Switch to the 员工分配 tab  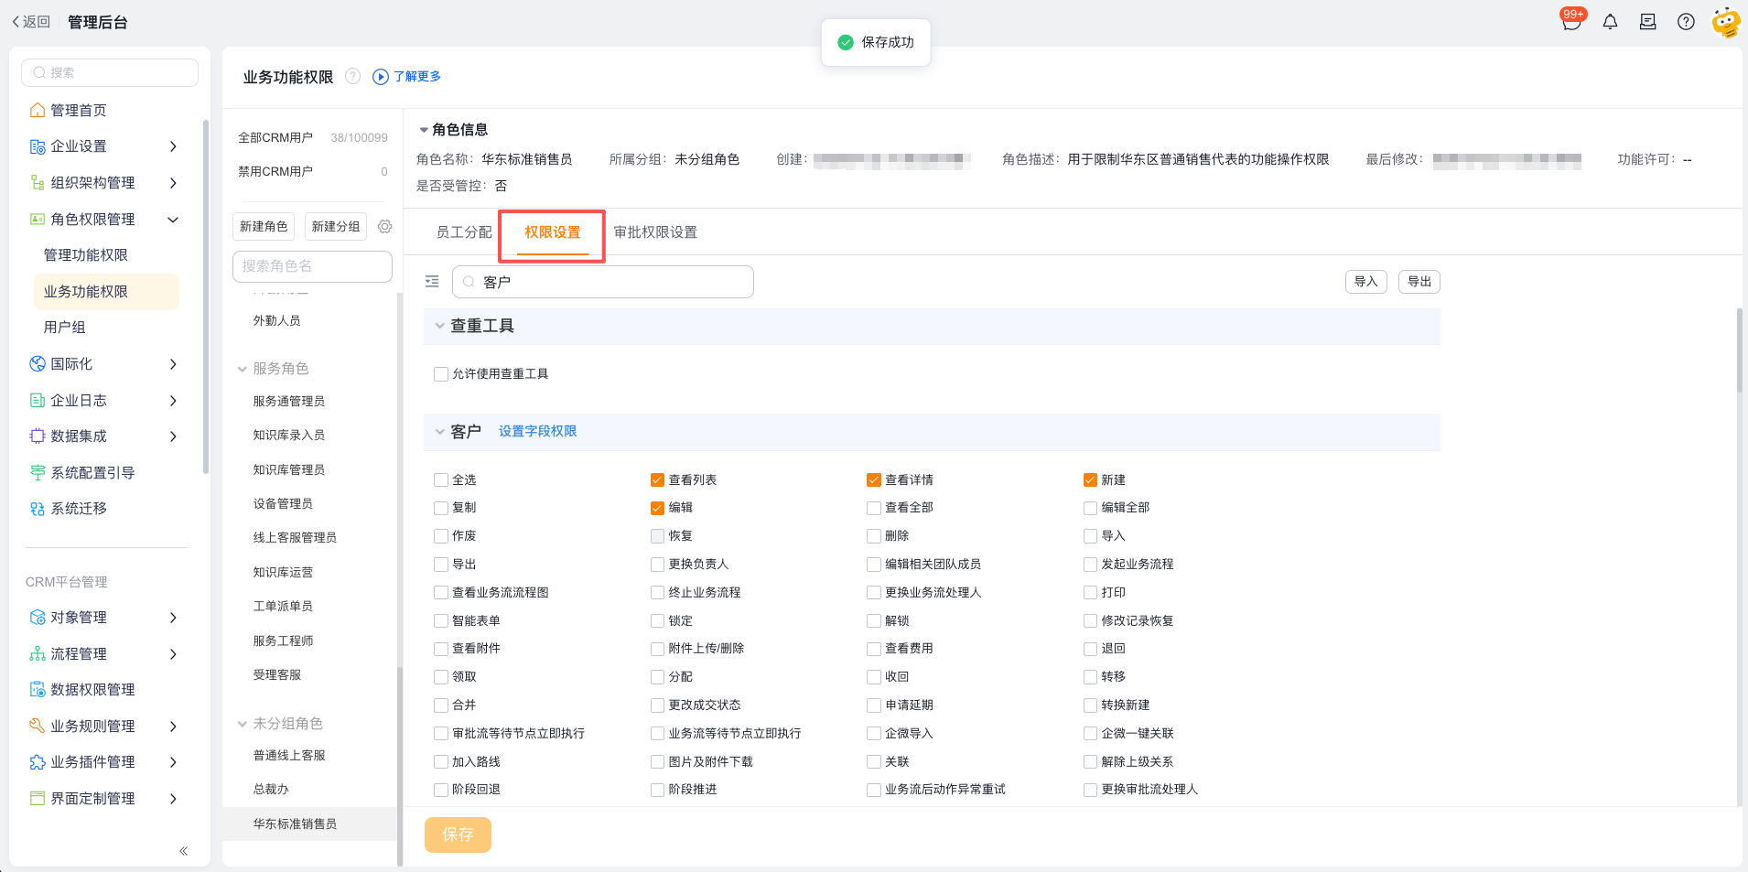pos(464,232)
